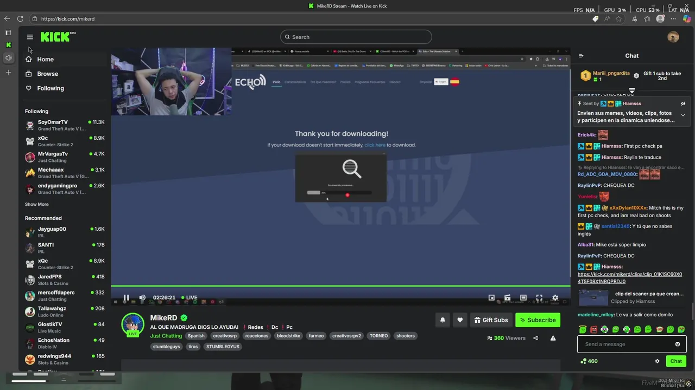Open the MrVargasTv channel
Screen dimensions: 695x390
(65, 157)
